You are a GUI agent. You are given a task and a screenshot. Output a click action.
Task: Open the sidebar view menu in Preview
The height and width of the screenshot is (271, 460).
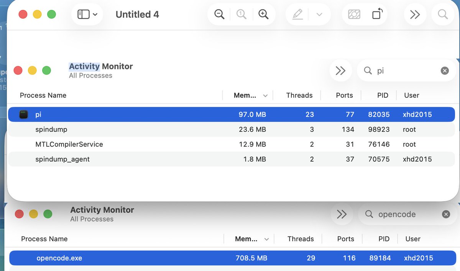(x=87, y=15)
